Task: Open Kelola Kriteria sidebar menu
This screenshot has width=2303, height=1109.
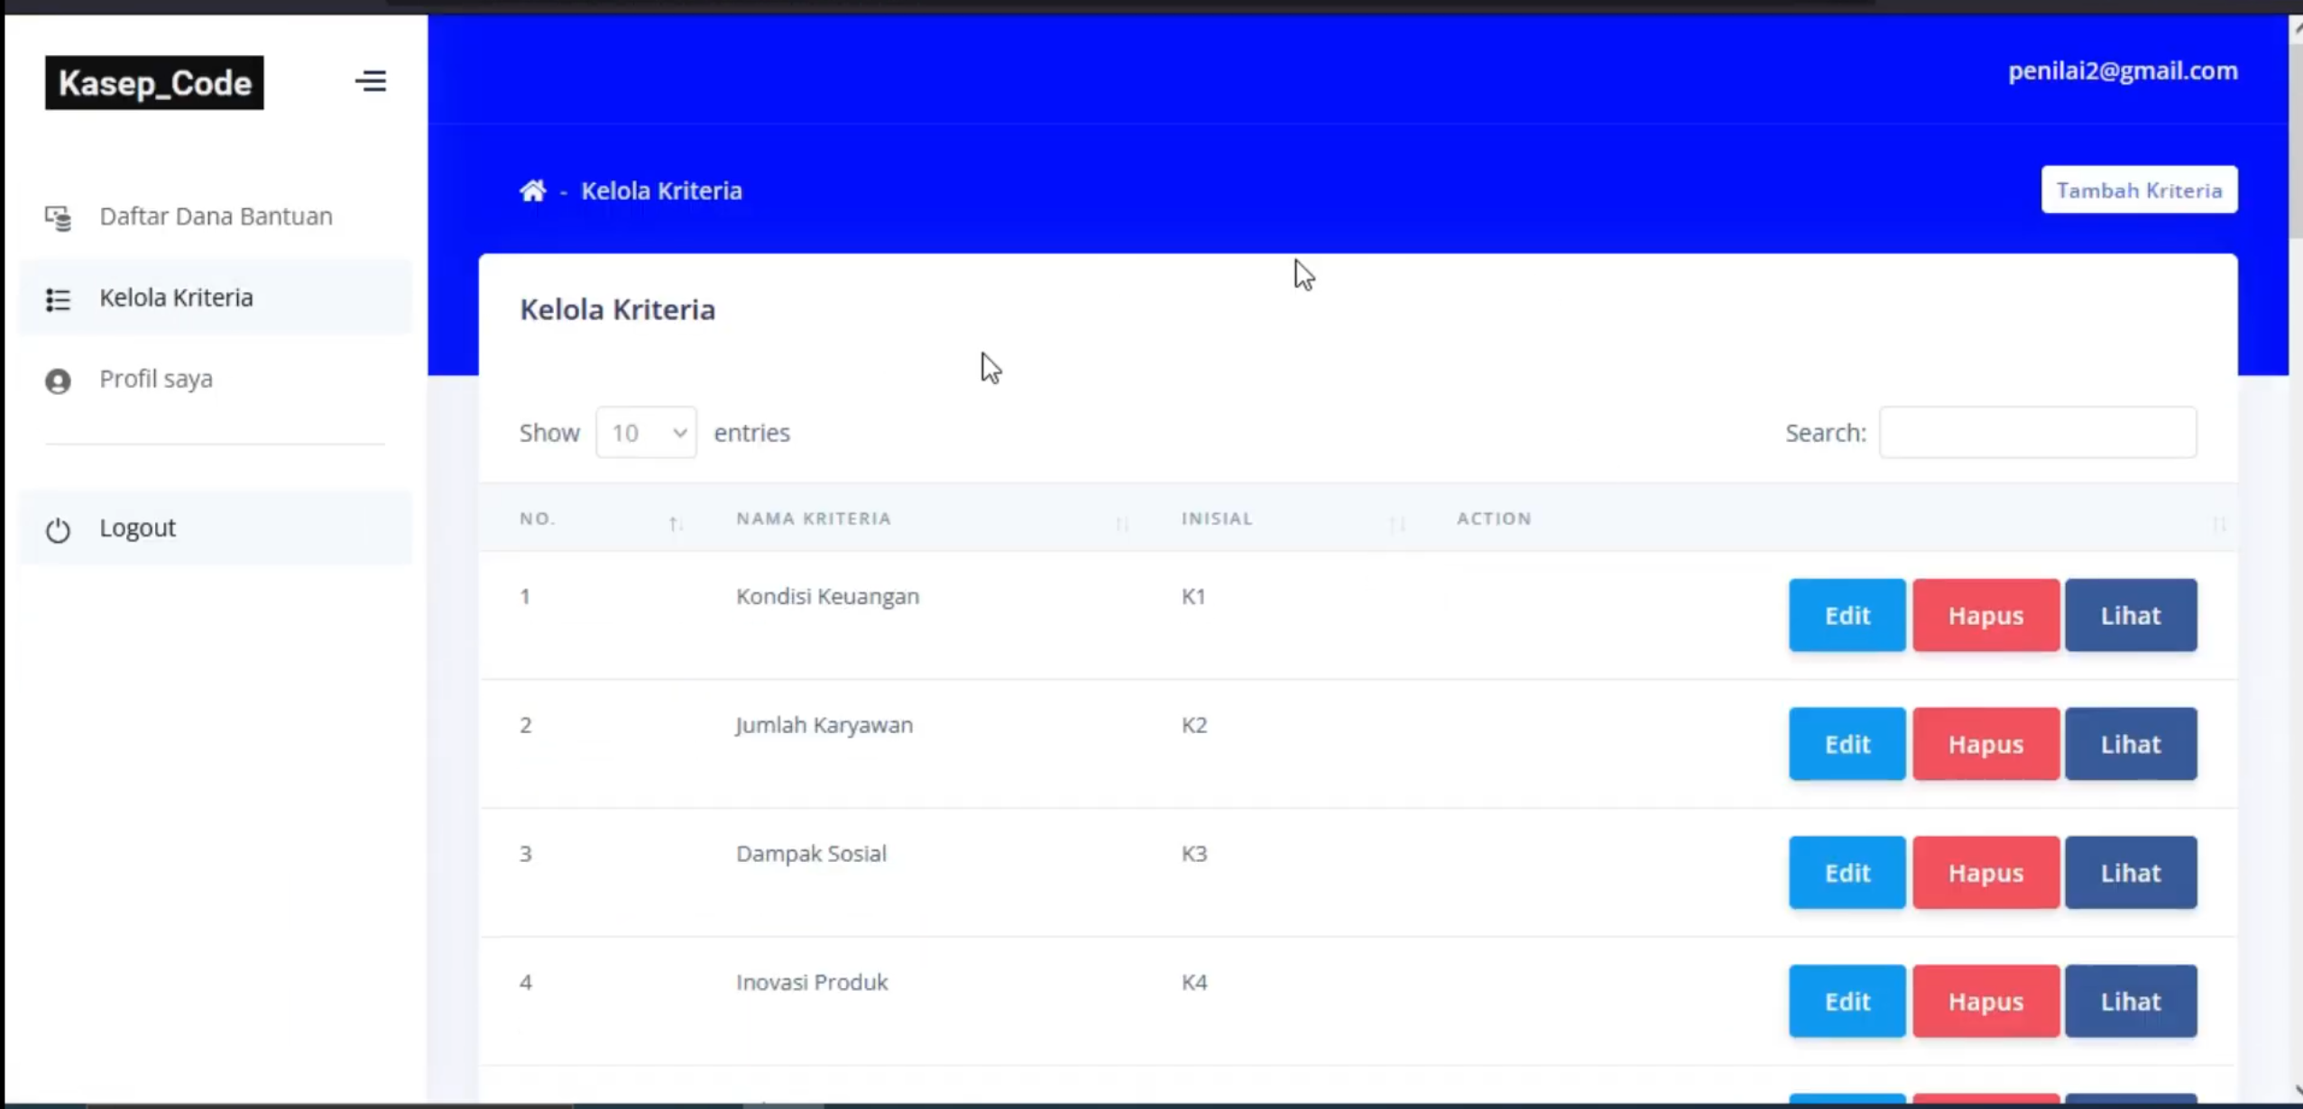Action: point(215,298)
